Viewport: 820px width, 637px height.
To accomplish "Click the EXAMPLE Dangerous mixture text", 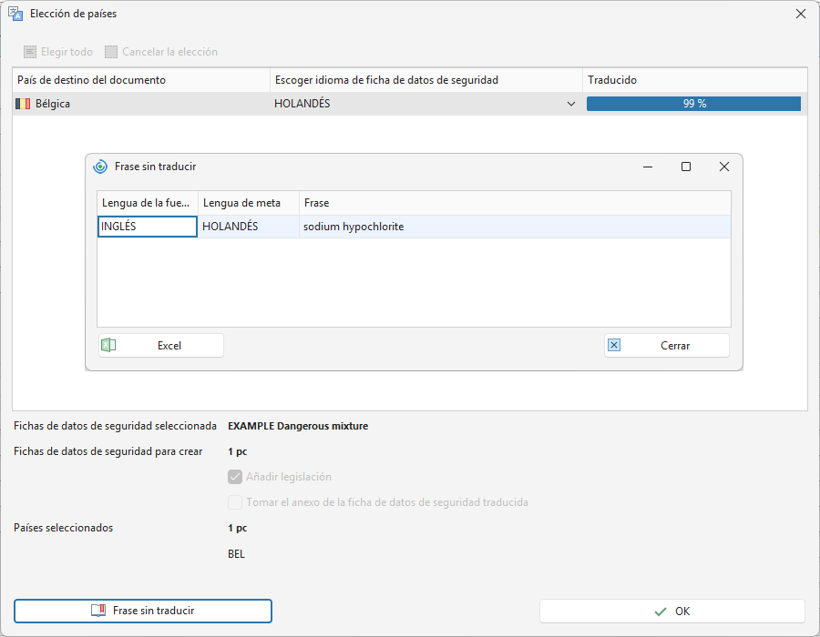I will pos(298,426).
